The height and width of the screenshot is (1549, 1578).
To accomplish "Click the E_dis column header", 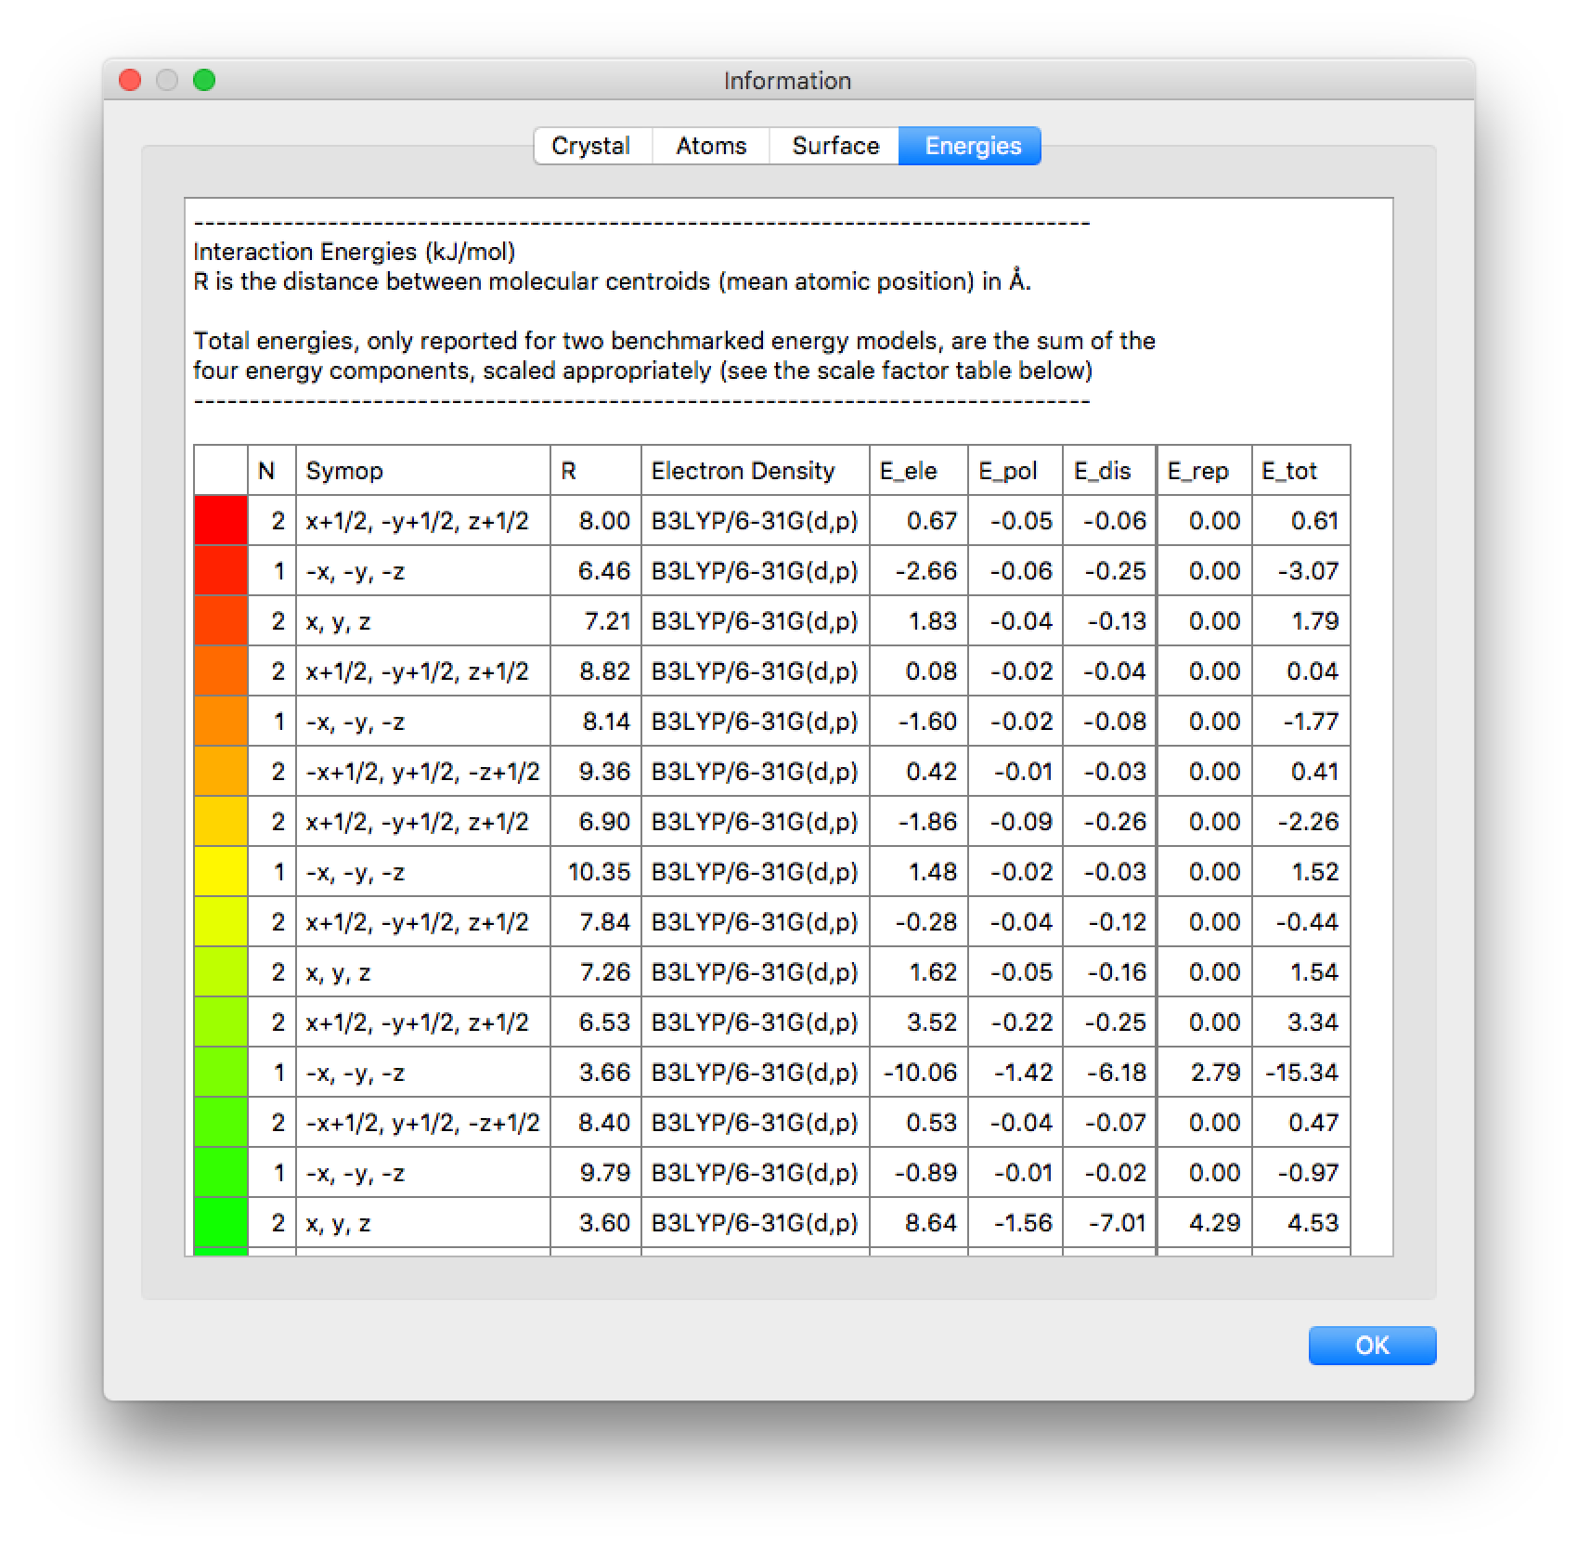I will (x=1108, y=471).
